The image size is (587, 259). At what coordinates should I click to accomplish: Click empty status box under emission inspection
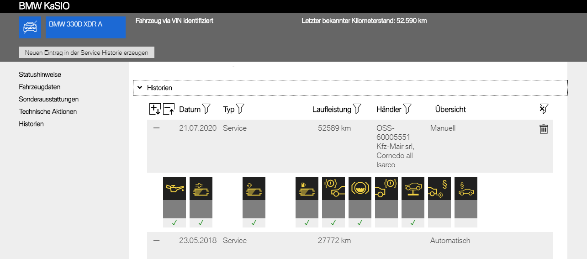tap(439, 222)
